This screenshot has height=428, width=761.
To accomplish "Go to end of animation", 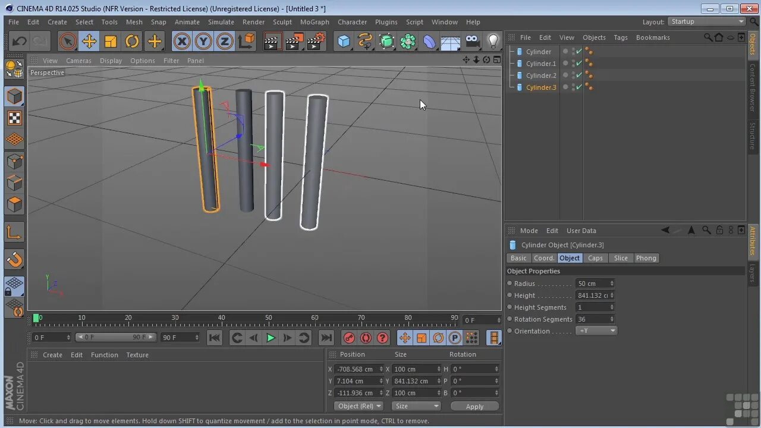I will point(326,338).
